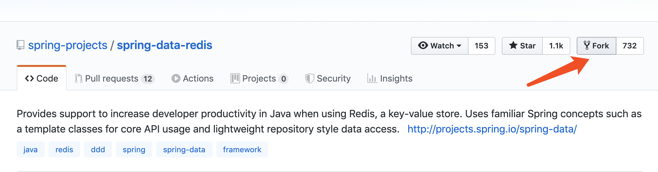View the 1.1k stargazers count
Image resolution: width=658 pixels, height=172 pixels.
tap(556, 46)
